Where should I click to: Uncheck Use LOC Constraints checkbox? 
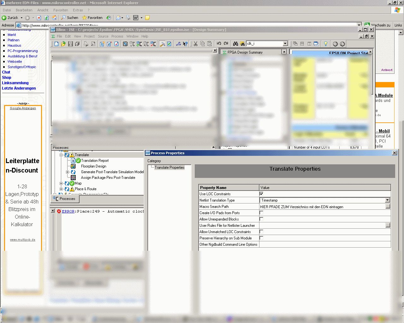(x=261, y=194)
